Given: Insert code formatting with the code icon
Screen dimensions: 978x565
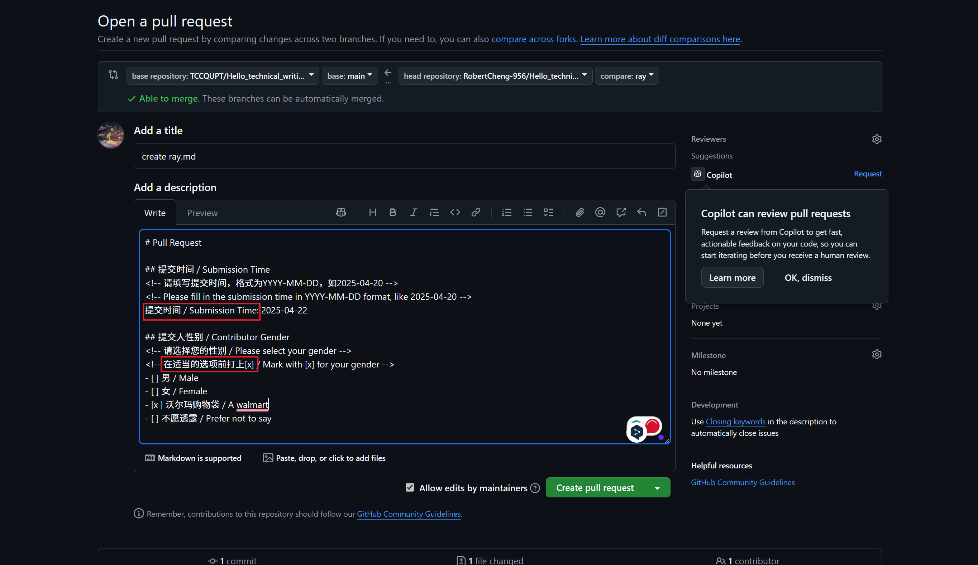Looking at the screenshot, I should point(455,212).
